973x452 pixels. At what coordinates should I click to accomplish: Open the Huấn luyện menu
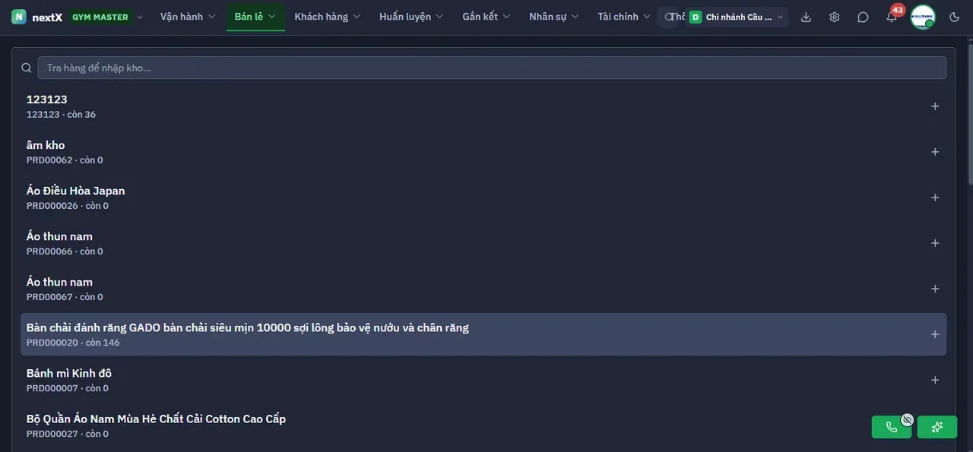[411, 17]
